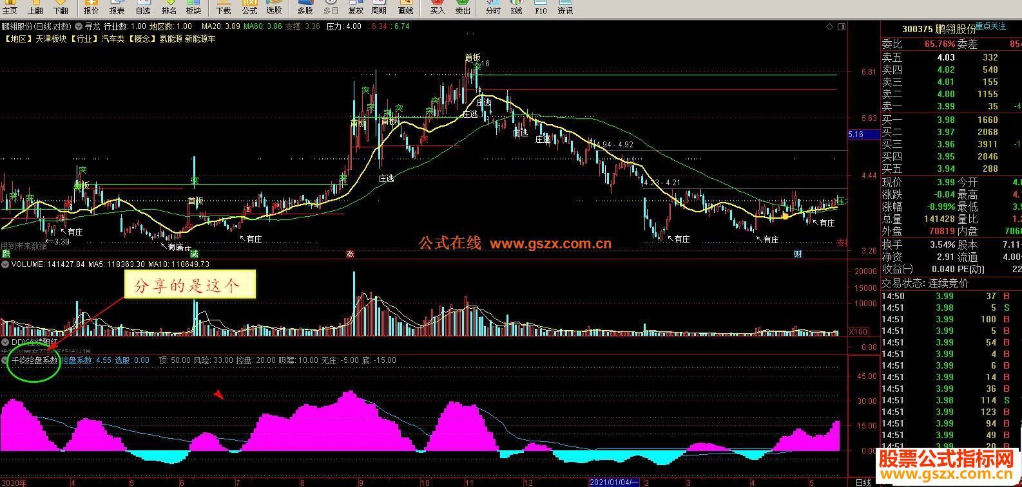This screenshot has width=1022, height=487.
Task: Select the 买三 3.96 order row
Action: point(951,144)
